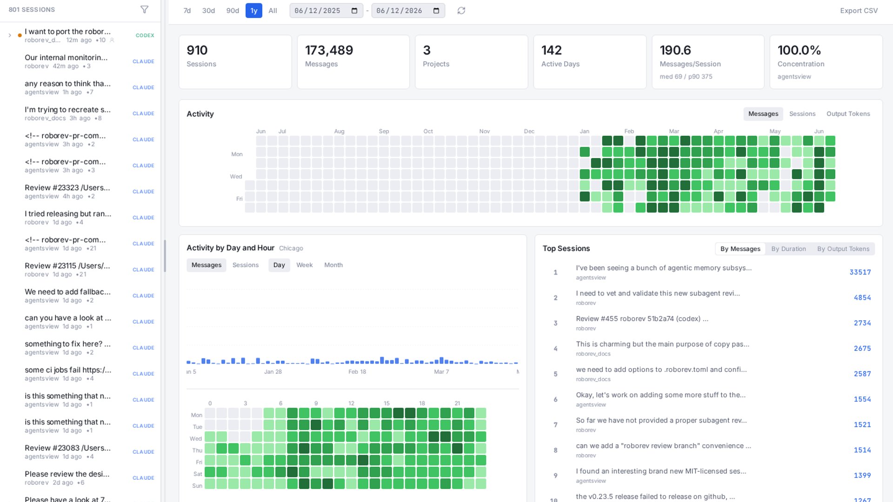Edit the end date field 06/12/2026
Viewport: 893px width, 502px height.
[408, 11]
